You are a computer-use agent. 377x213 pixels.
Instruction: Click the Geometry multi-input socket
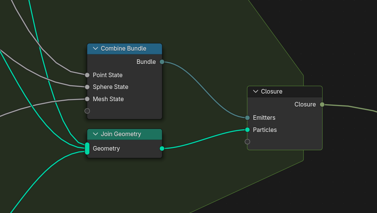coord(87,148)
